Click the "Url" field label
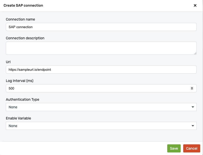 click(8, 62)
